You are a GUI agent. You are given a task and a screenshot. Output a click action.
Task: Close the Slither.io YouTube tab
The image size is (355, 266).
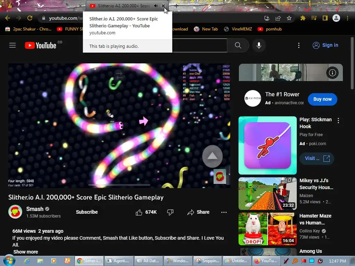click(163, 6)
